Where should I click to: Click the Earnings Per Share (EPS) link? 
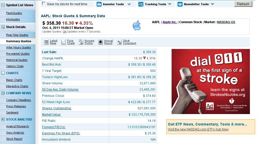61,133
